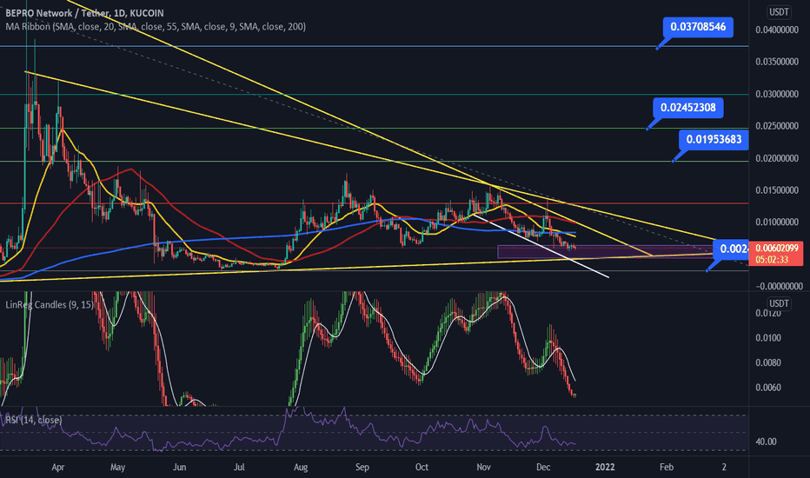Click 0.04000000 on the price axis
This screenshot has width=810, height=478.
777,30
